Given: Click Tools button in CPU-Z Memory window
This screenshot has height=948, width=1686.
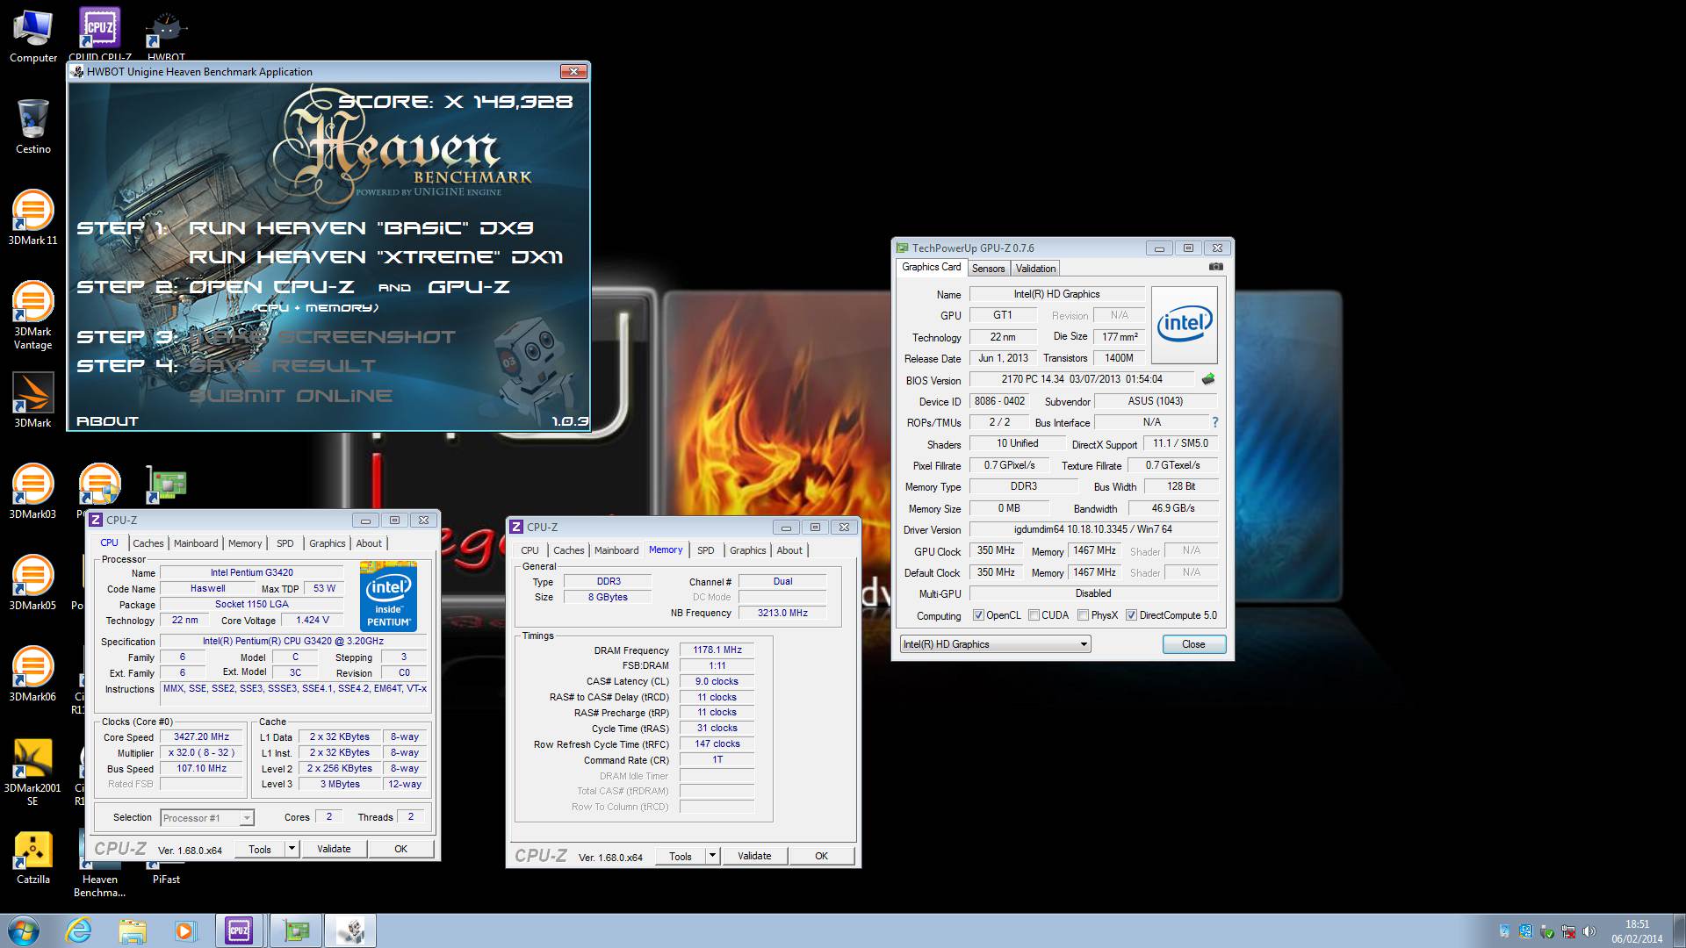Looking at the screenshot, I should 681,856.
